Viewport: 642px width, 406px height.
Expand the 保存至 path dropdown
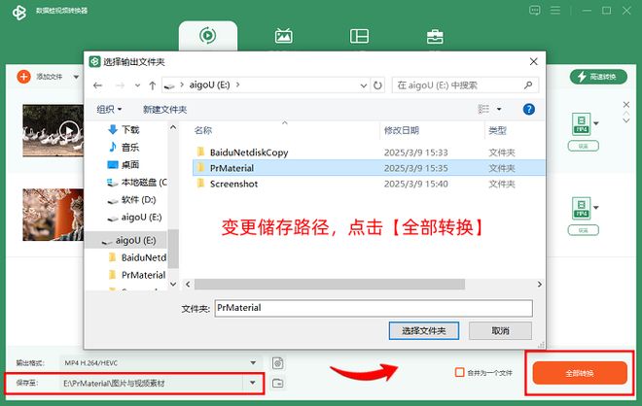255,383
